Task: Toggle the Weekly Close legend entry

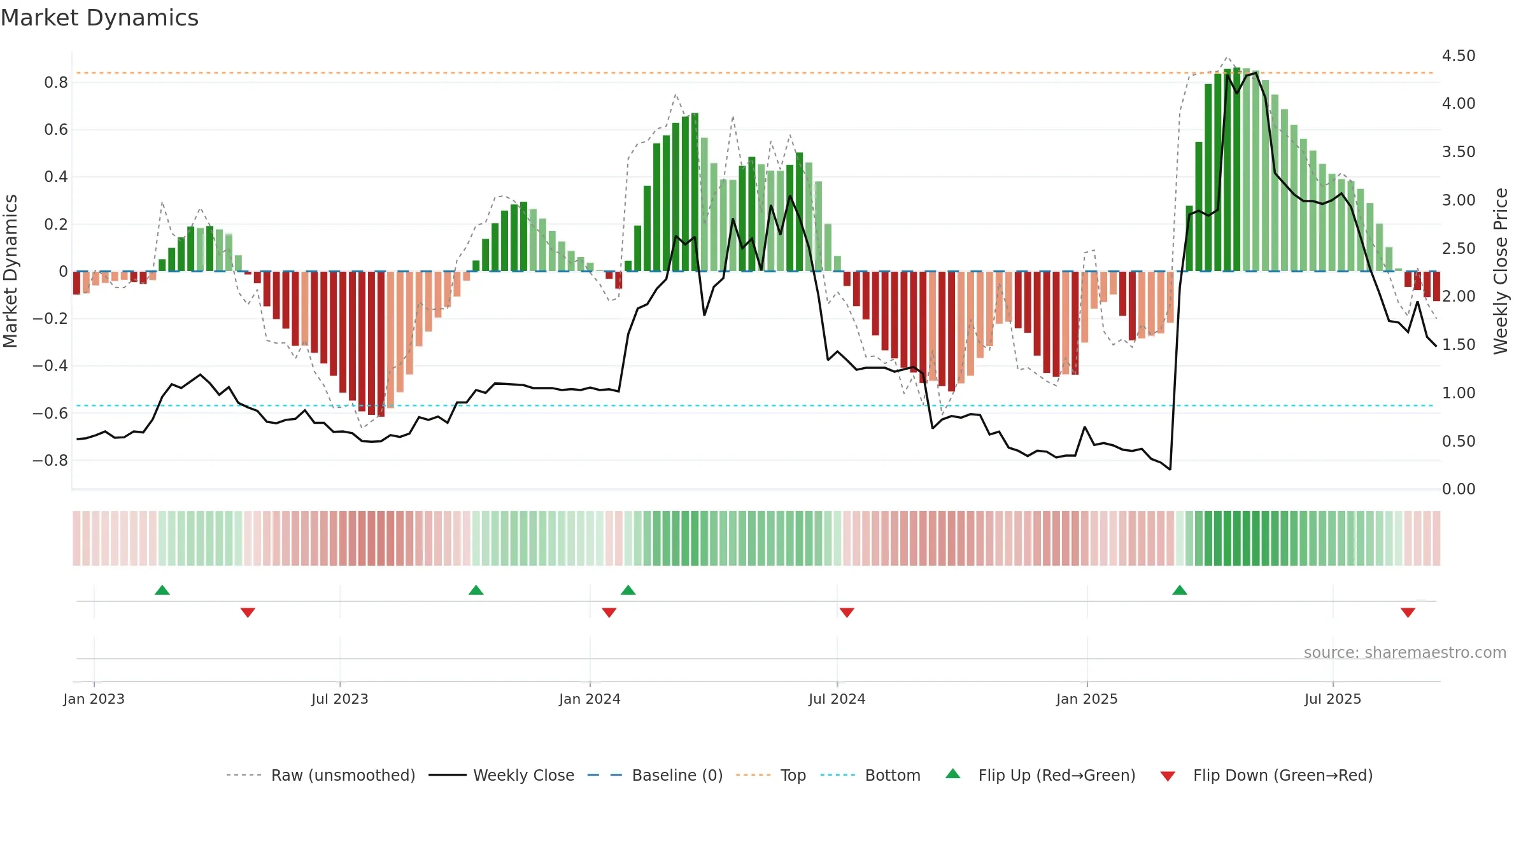Action: pos(502,775)
